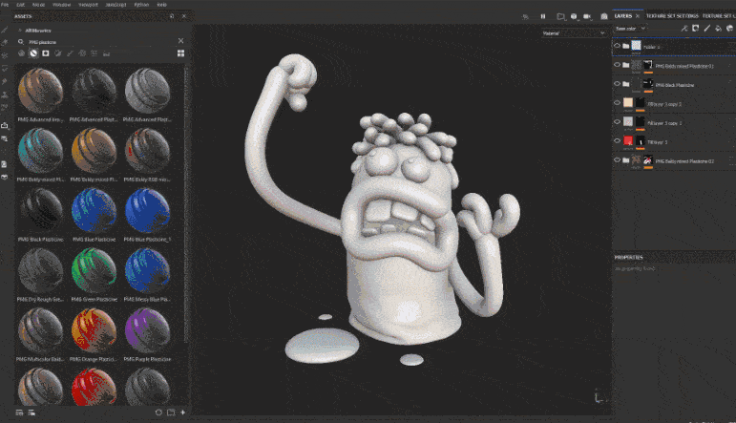Open the display settings icon in viewport bar
The height and width of the screenshot is (423, 736).
[560, 16]
